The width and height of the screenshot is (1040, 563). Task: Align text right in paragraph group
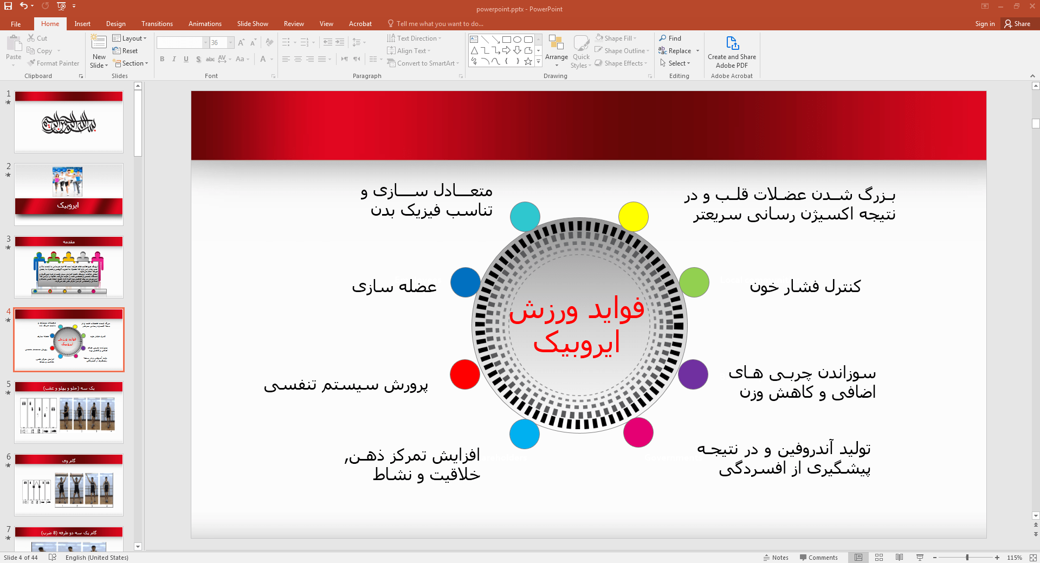pyautogui.click(x=310, y=59)
